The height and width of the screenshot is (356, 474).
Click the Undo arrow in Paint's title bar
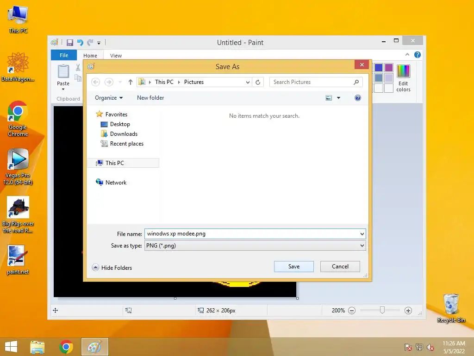(x=80, y=42)
